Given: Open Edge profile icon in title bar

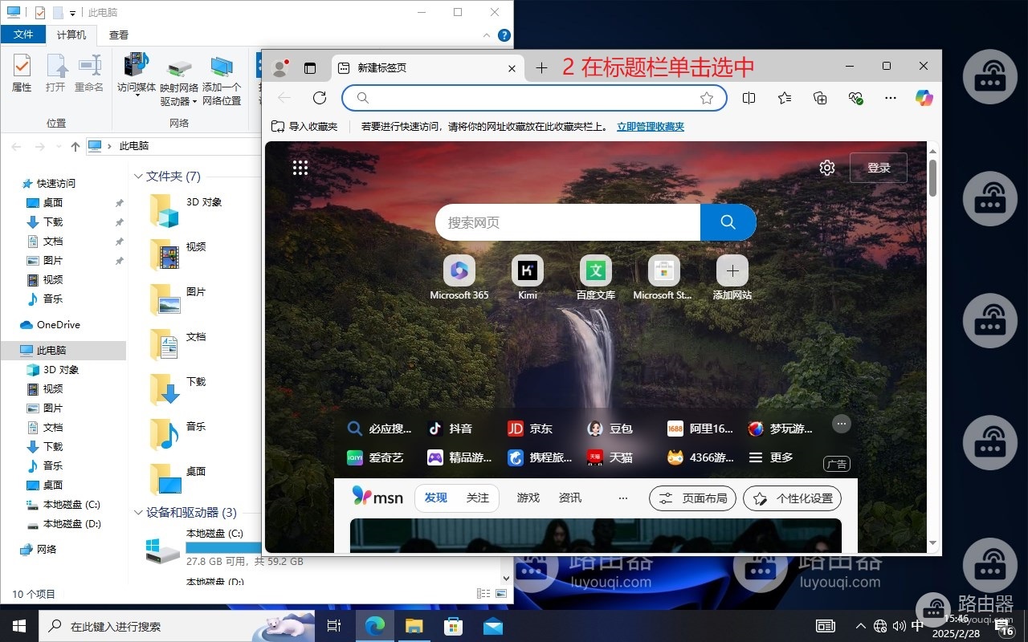Looking at the screenshot, I should 279,68.
